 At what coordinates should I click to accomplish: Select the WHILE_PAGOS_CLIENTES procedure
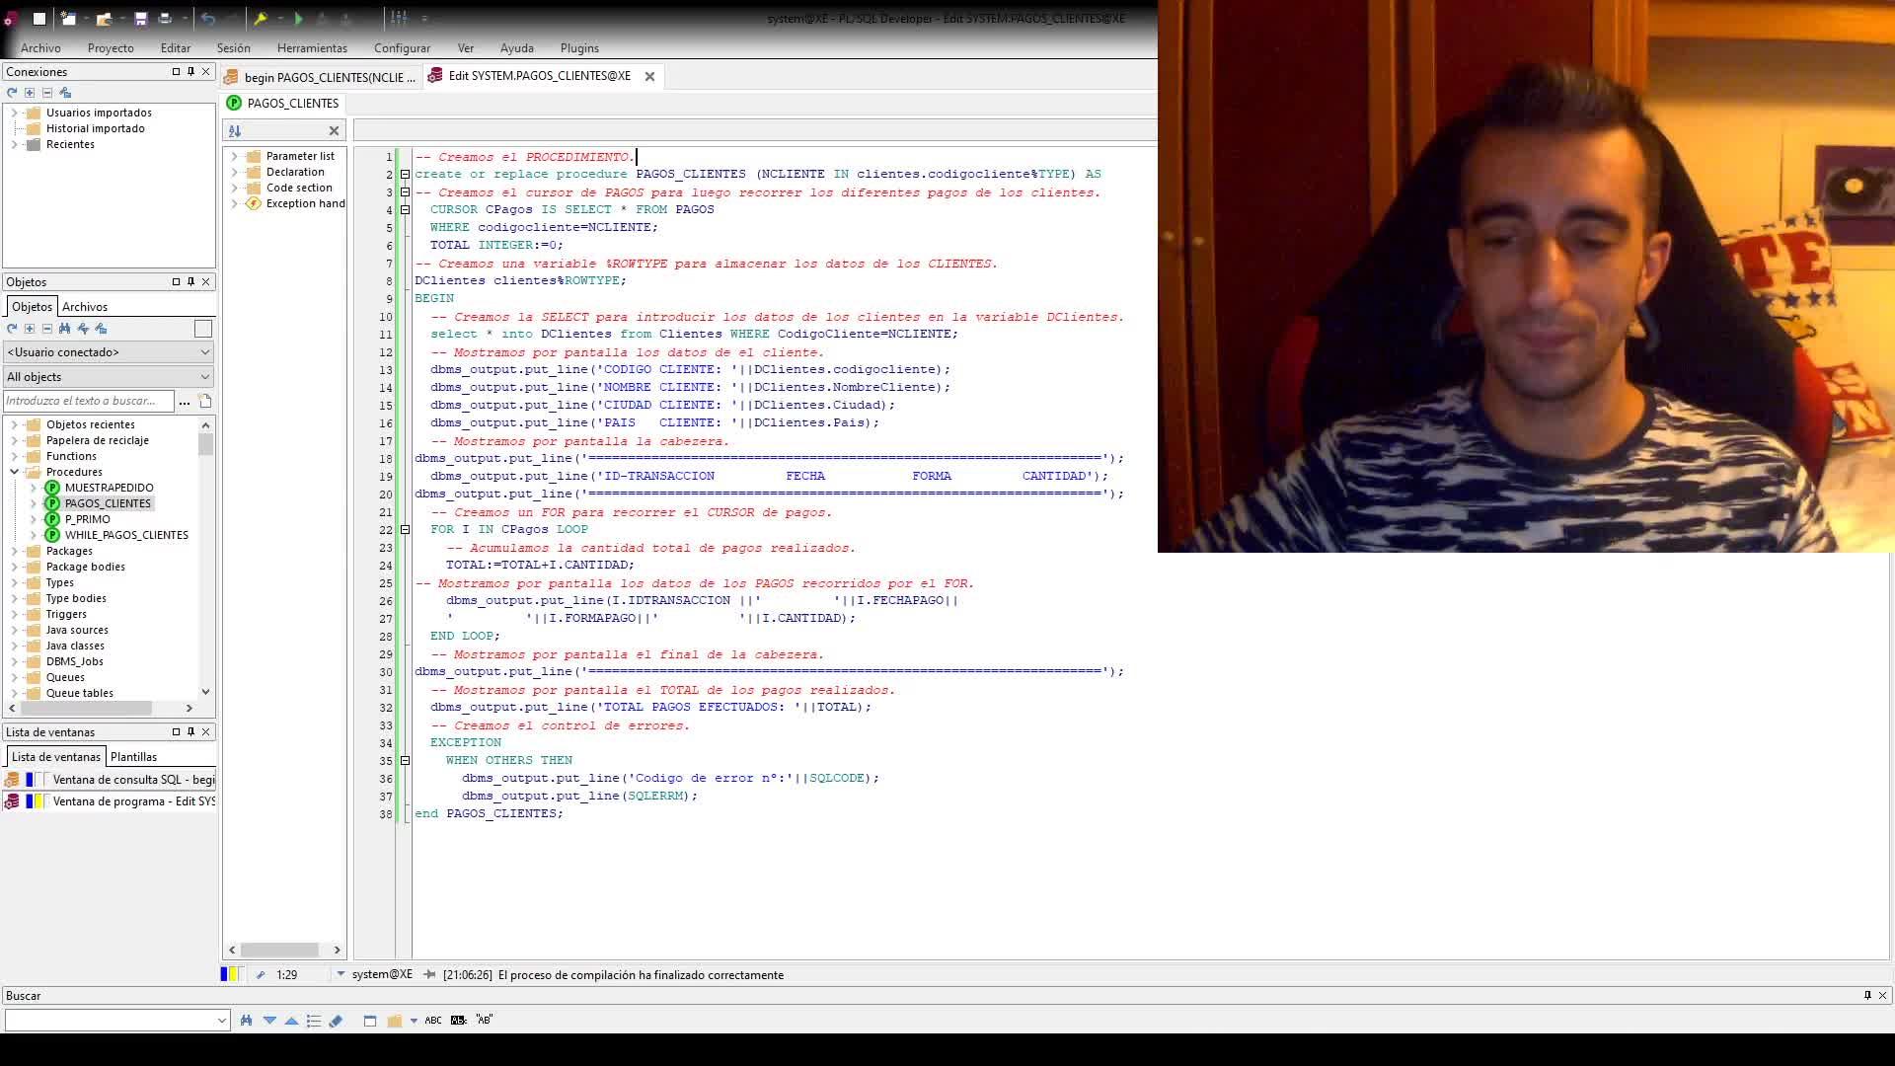[125, 535]
